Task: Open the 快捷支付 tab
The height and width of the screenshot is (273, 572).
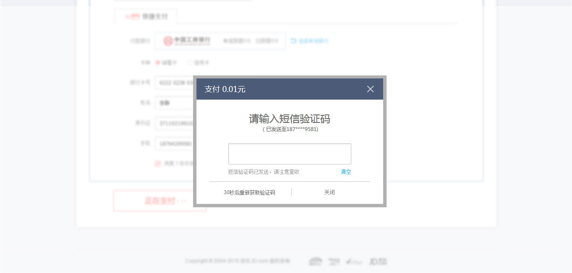Action: 146,17
